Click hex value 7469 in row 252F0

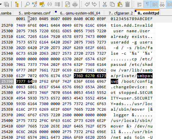(x=21, y=25)
